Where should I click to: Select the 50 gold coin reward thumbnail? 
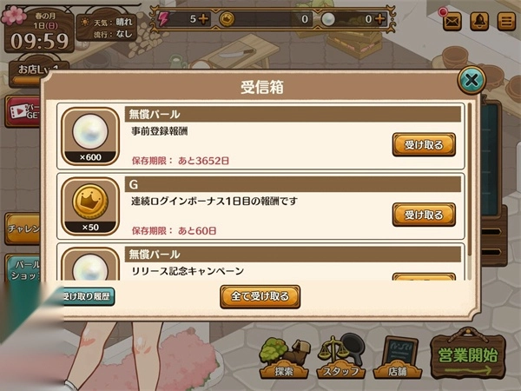(90, 206)
